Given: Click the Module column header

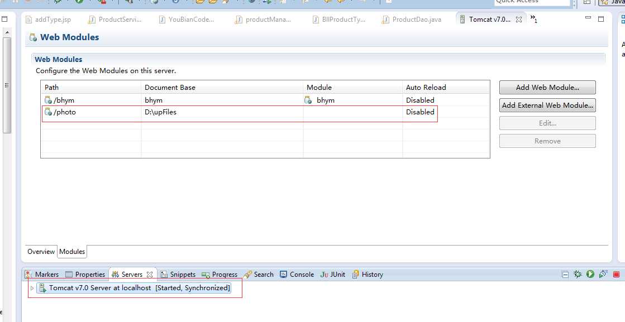Looking at the screenshot, I should point(353,87).
